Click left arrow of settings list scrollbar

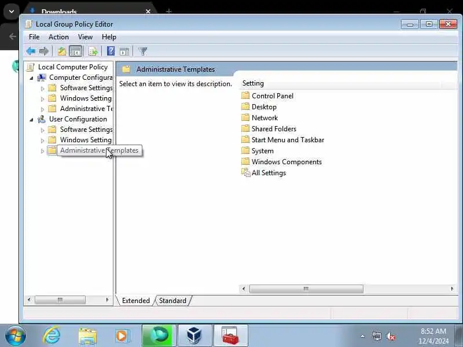coord(244,289)
